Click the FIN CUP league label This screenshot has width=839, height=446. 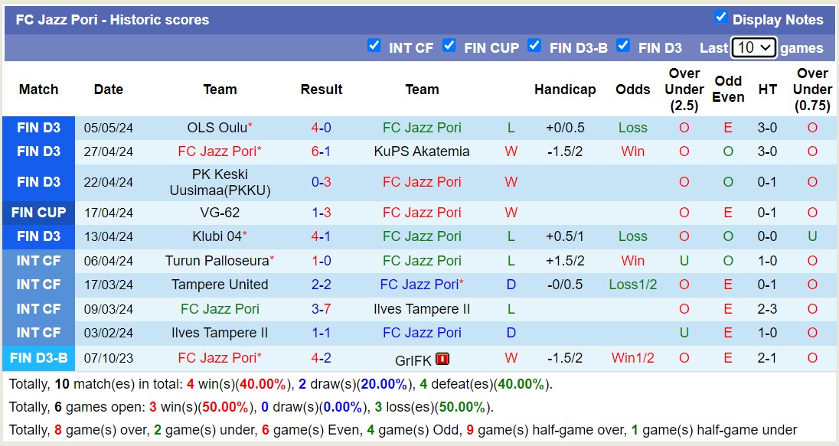[38, 213]
